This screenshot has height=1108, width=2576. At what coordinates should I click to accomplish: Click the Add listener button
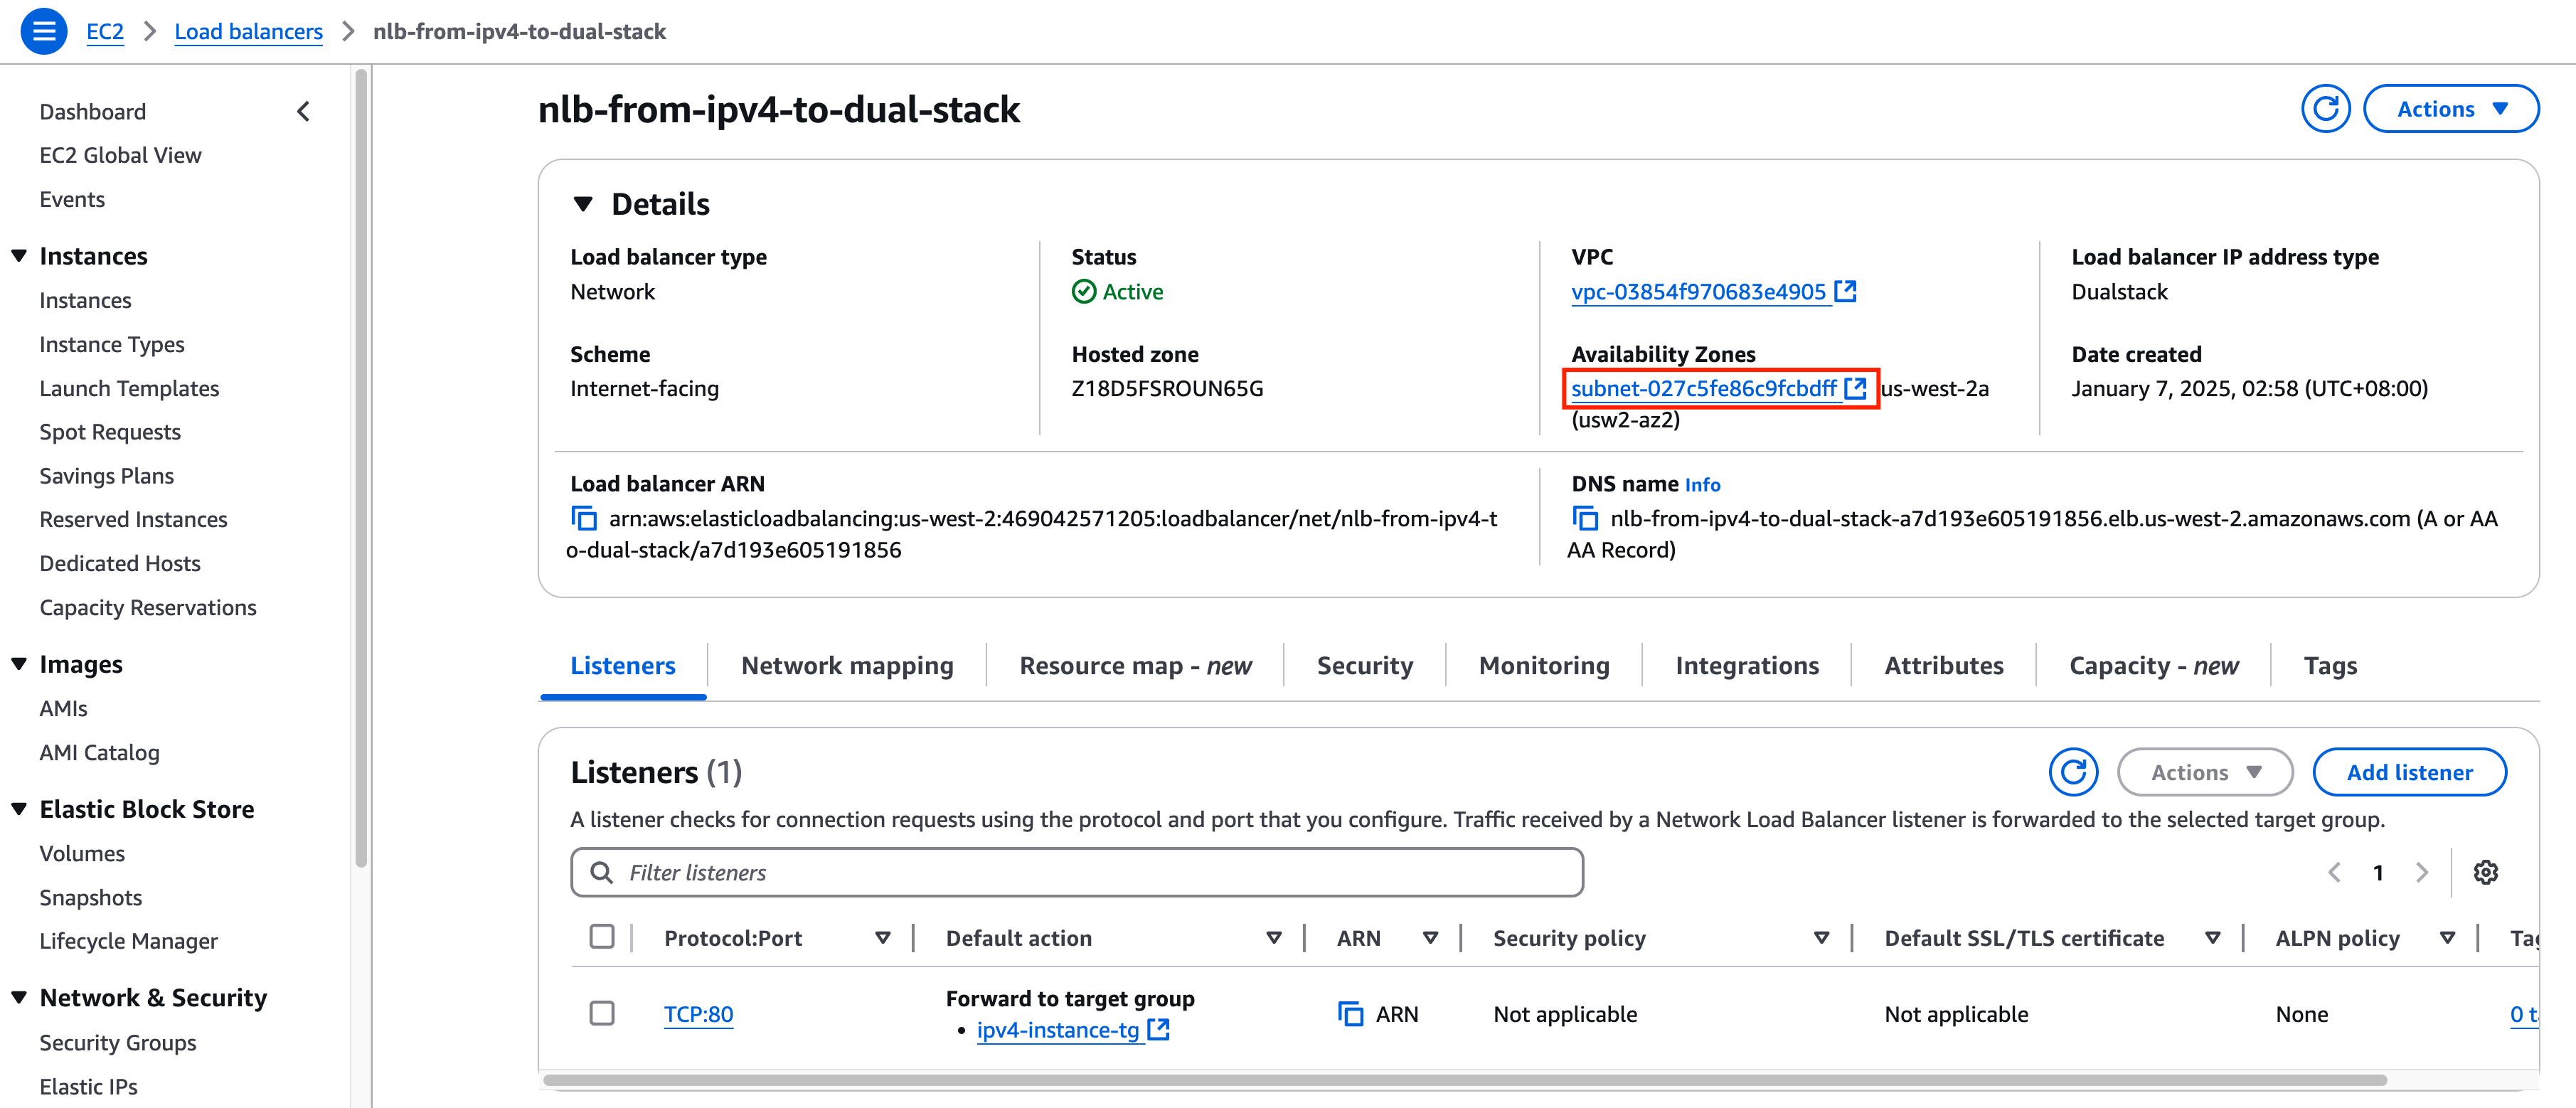tap(2410, 772)
